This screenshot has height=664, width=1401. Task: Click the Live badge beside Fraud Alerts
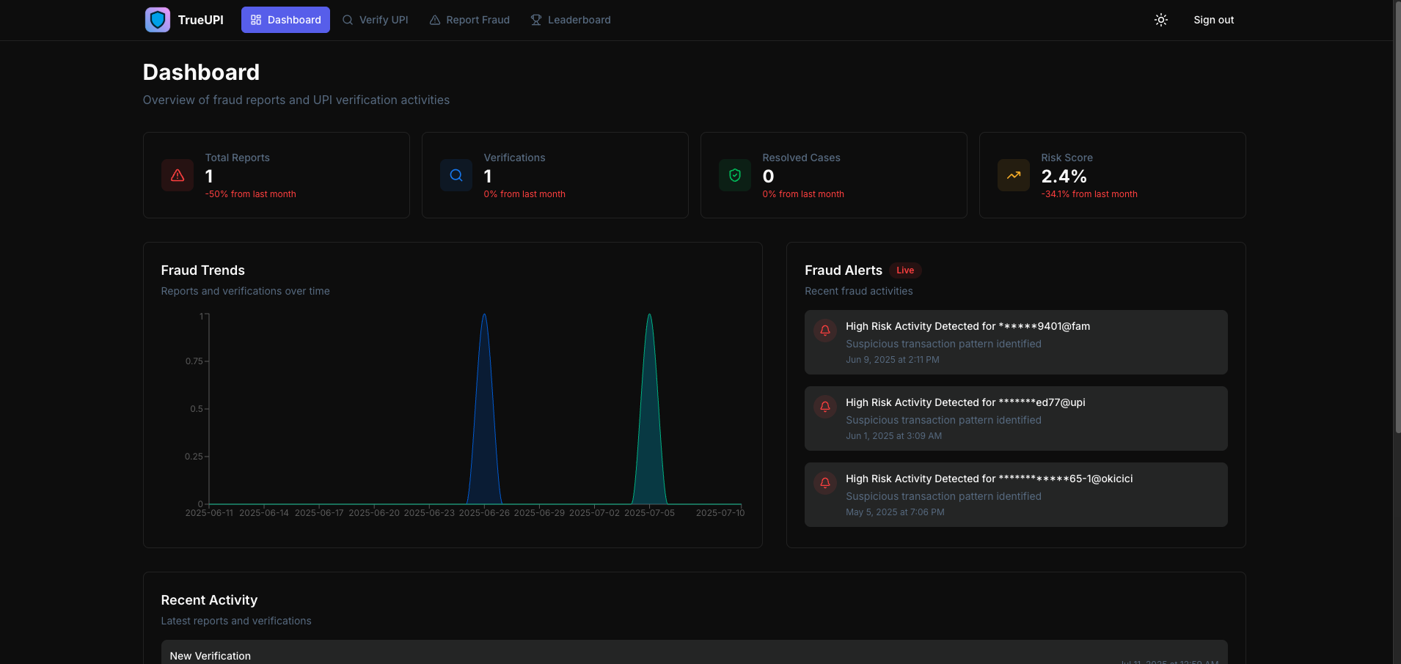[905, 270]
